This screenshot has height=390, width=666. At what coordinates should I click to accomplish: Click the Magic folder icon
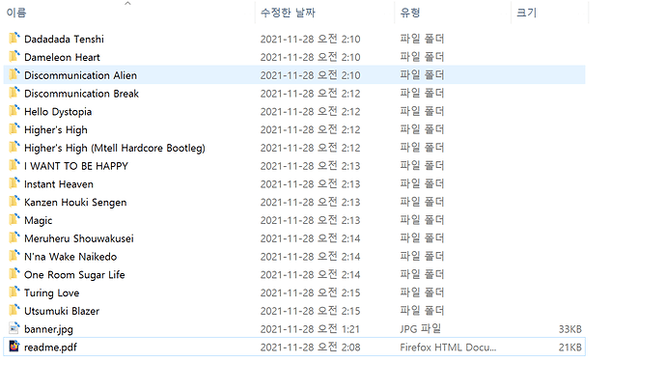pos(14,220)
